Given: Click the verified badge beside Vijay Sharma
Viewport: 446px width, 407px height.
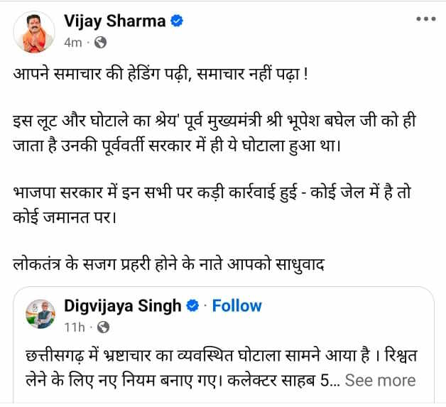Looking at the screenshot, I should coord(177,21).
